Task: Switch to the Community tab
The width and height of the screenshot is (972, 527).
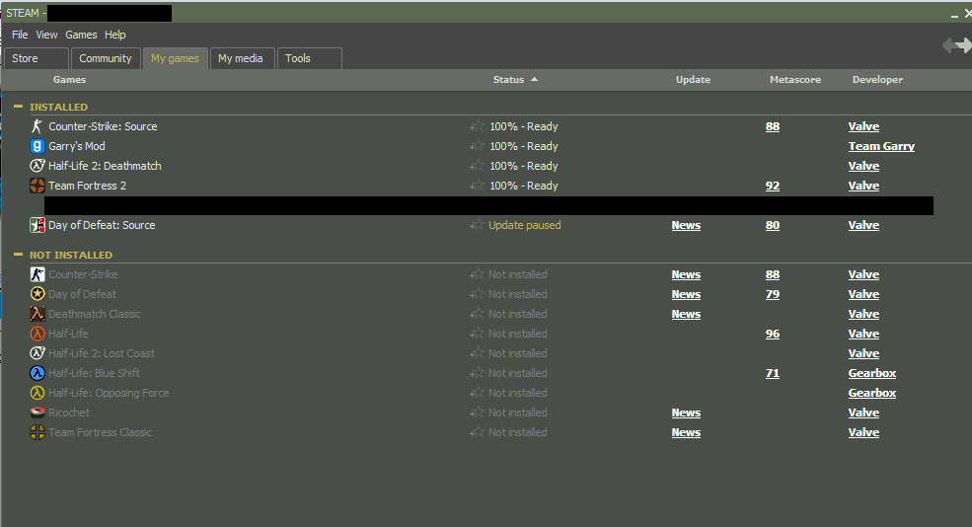Action: [106, 58]
